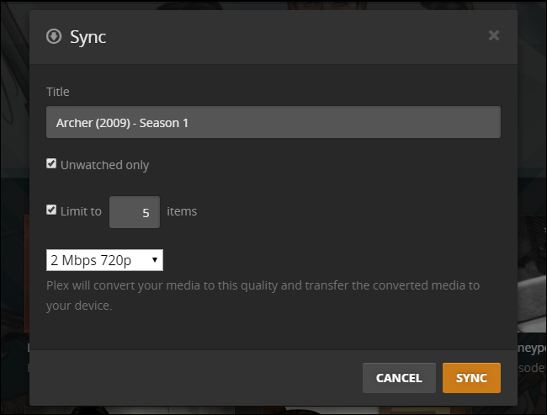This screenshot has width=547, height=415.
Task: Click the "Unwatched only" label text
Action: (104, 165)
